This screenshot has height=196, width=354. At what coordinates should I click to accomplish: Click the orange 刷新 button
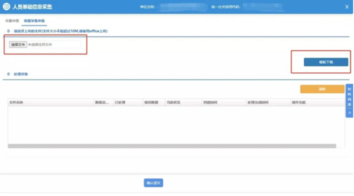322,89
